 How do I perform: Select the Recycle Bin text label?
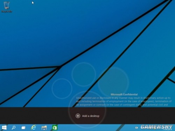point(7,11)
